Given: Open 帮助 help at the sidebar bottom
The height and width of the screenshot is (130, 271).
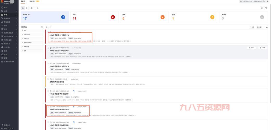Looking at the screenshot, I should click(4, 129).
